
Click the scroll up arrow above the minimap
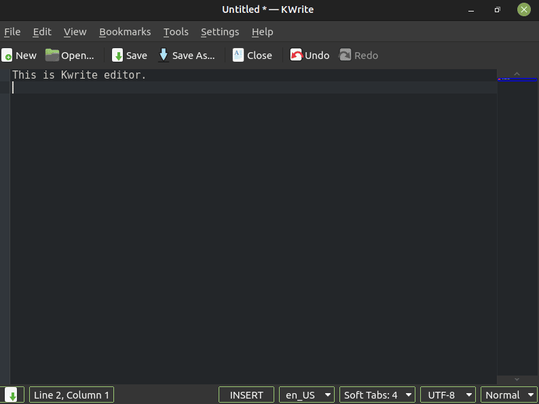point(517,73)
